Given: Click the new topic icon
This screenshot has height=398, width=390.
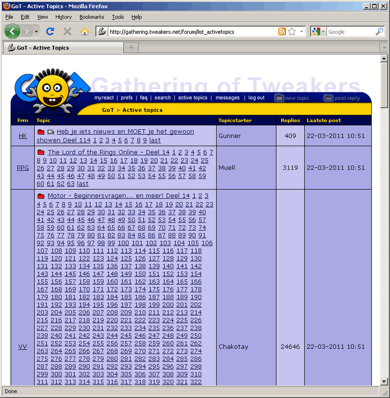Looking at the screenshot, I should pyautogui.click(x=279, y=98).
